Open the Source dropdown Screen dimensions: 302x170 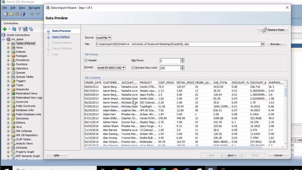104,38
